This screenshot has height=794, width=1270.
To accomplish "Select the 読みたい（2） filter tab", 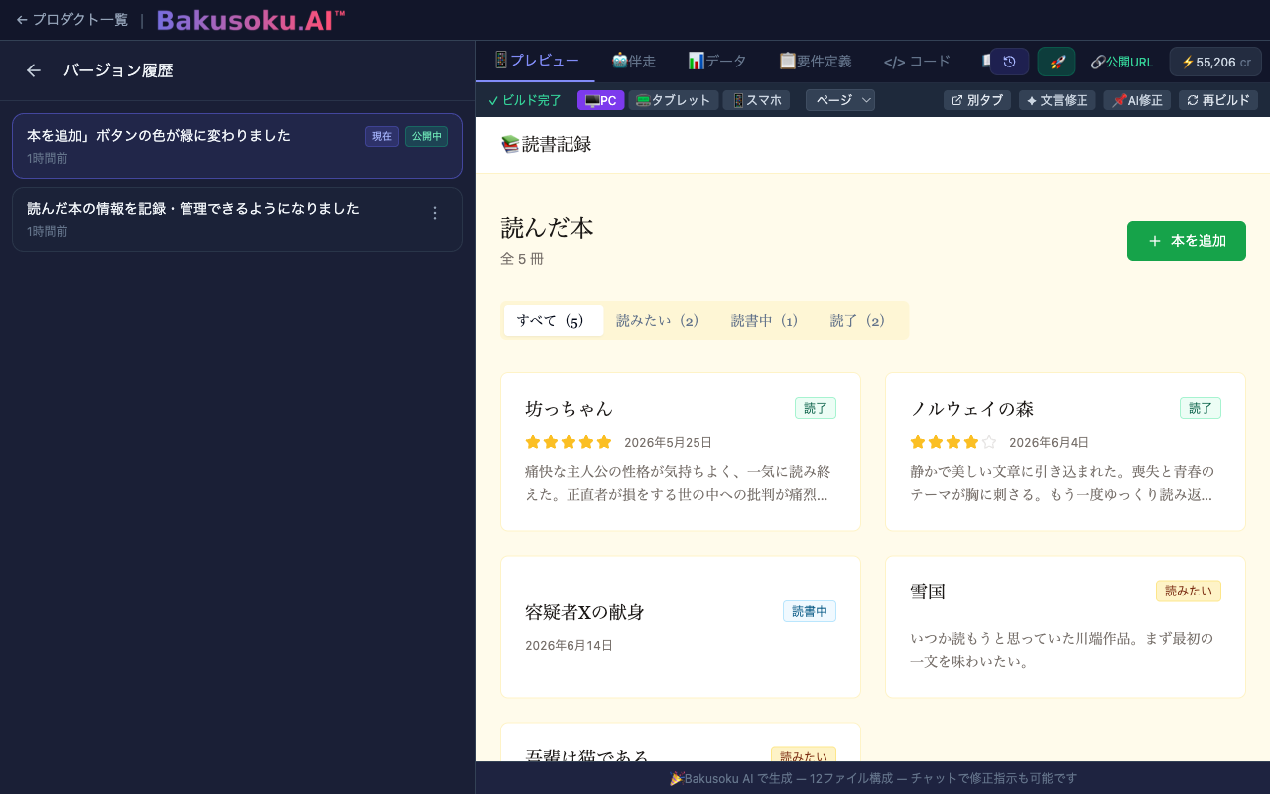I will pyautogui.click(x=658, y=321).
